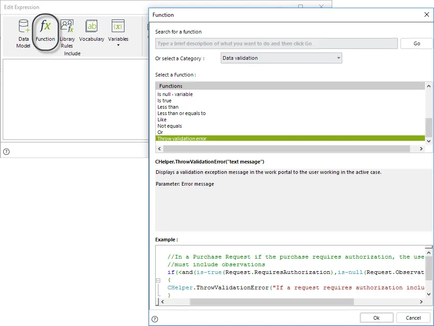Click the Go search button
The height and width of the screenshot is (326, 434).
click(x=416, y=43)
